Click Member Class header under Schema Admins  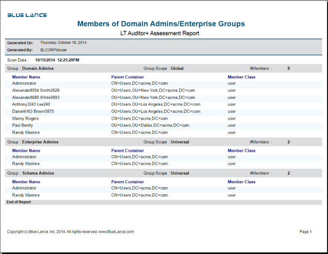click(241, 182)
